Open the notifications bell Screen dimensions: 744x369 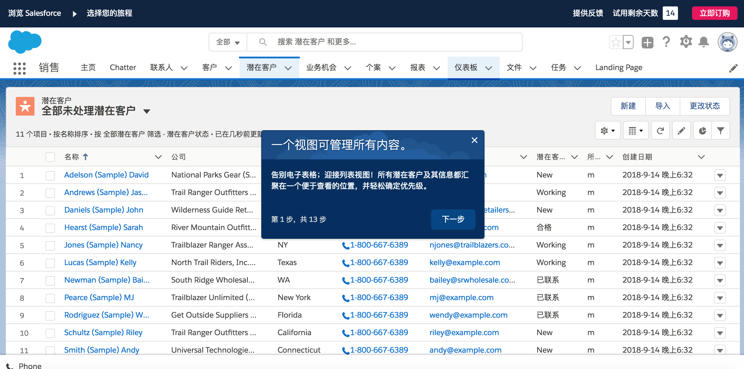(x=704, y=42)
